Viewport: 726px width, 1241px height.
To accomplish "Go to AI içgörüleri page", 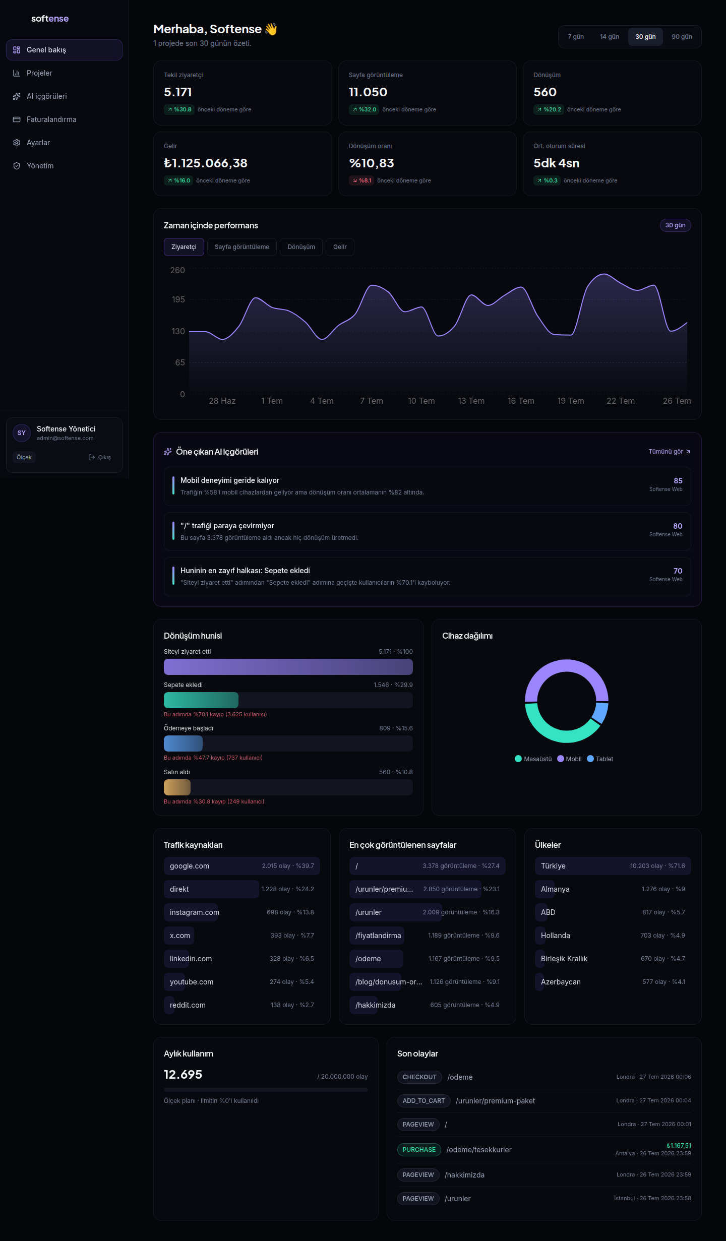I will point(64,96).
